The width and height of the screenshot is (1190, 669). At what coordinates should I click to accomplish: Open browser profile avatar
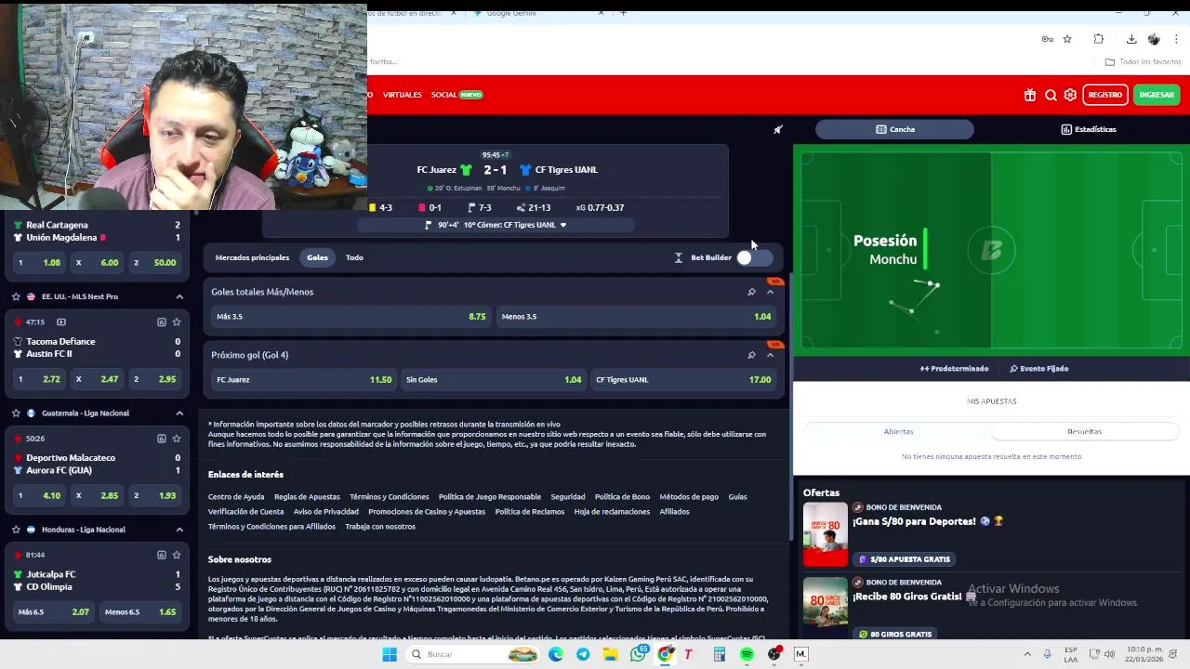pyautogui.click(x=1154, y=39)
